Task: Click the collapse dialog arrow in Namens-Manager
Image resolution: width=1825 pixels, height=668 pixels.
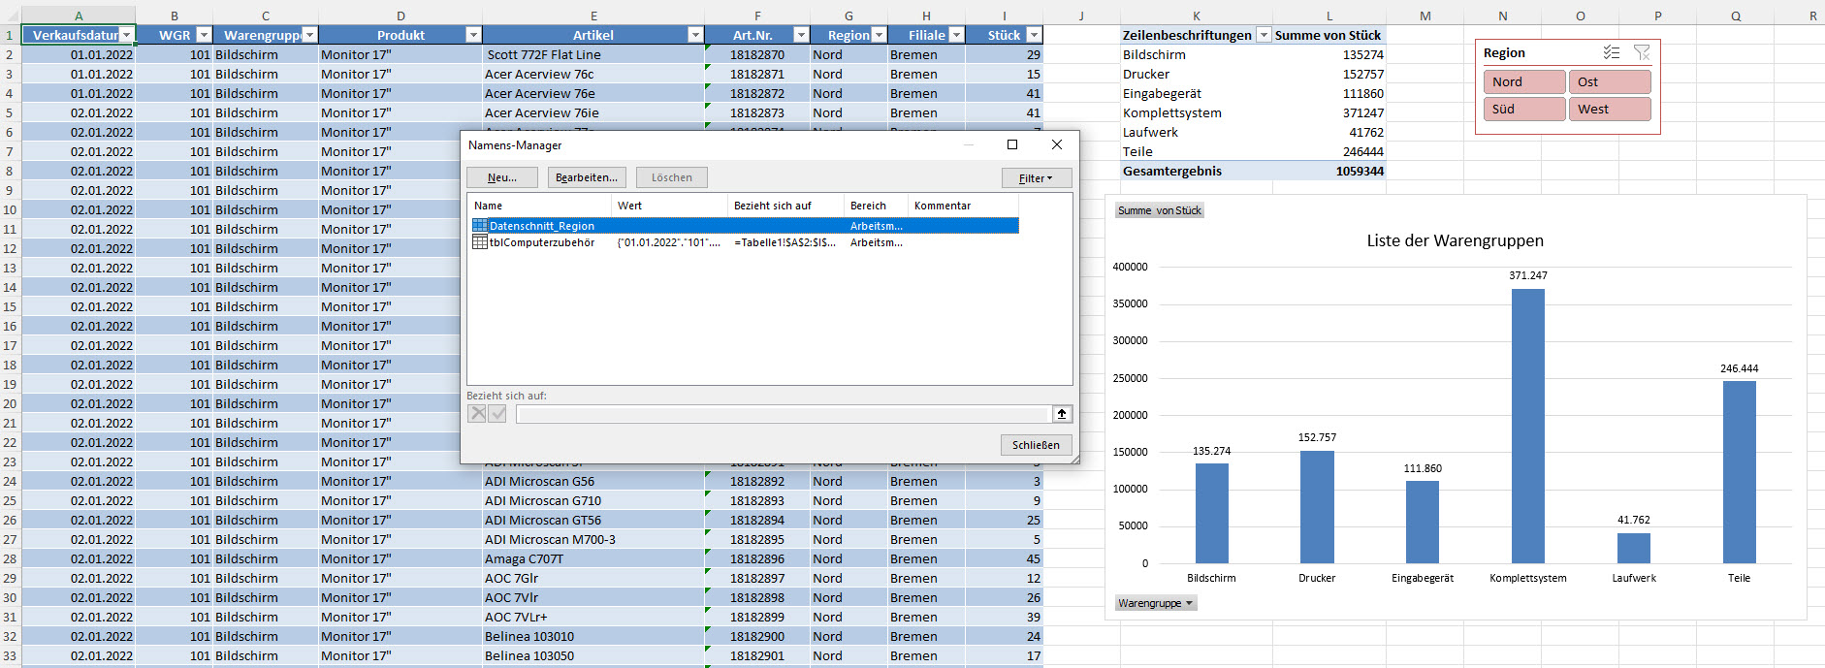Action: coord(1062,414)
